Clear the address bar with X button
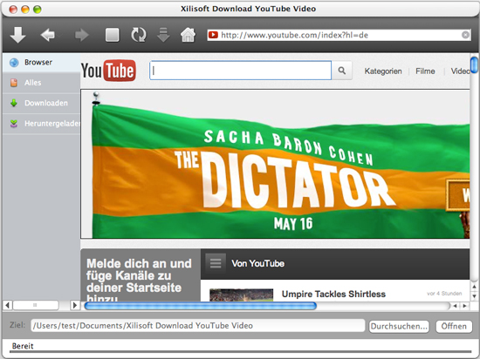This screenshot has height=359, width=480. [x=466, y=35]
